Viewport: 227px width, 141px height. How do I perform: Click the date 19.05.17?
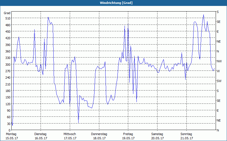click(128, 138)
